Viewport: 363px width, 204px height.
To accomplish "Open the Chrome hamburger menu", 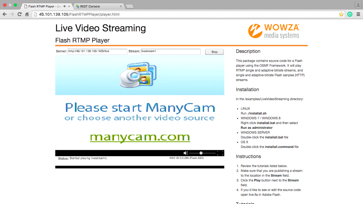I will pos(358,14).
